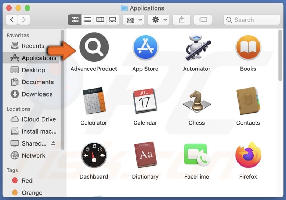The width and height of the screenshot is (286, 200).
Task: Minimize the Finder window
Action: (x=18, y=8)
